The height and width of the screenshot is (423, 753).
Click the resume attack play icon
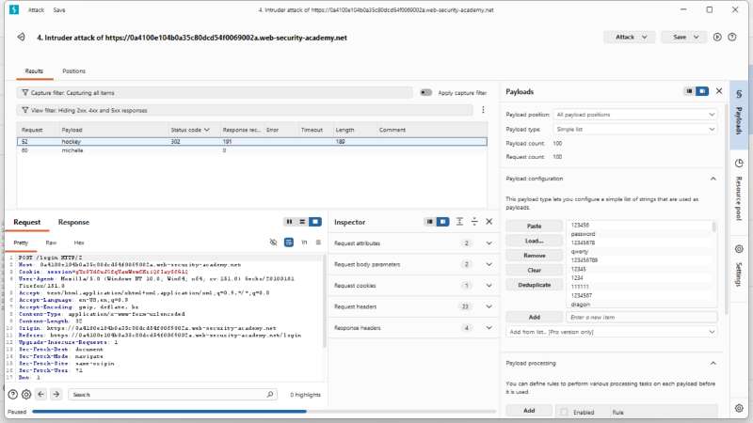point(717,37)
